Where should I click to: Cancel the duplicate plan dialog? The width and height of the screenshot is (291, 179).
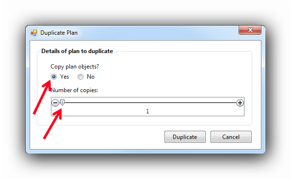[x=231, y=137]
